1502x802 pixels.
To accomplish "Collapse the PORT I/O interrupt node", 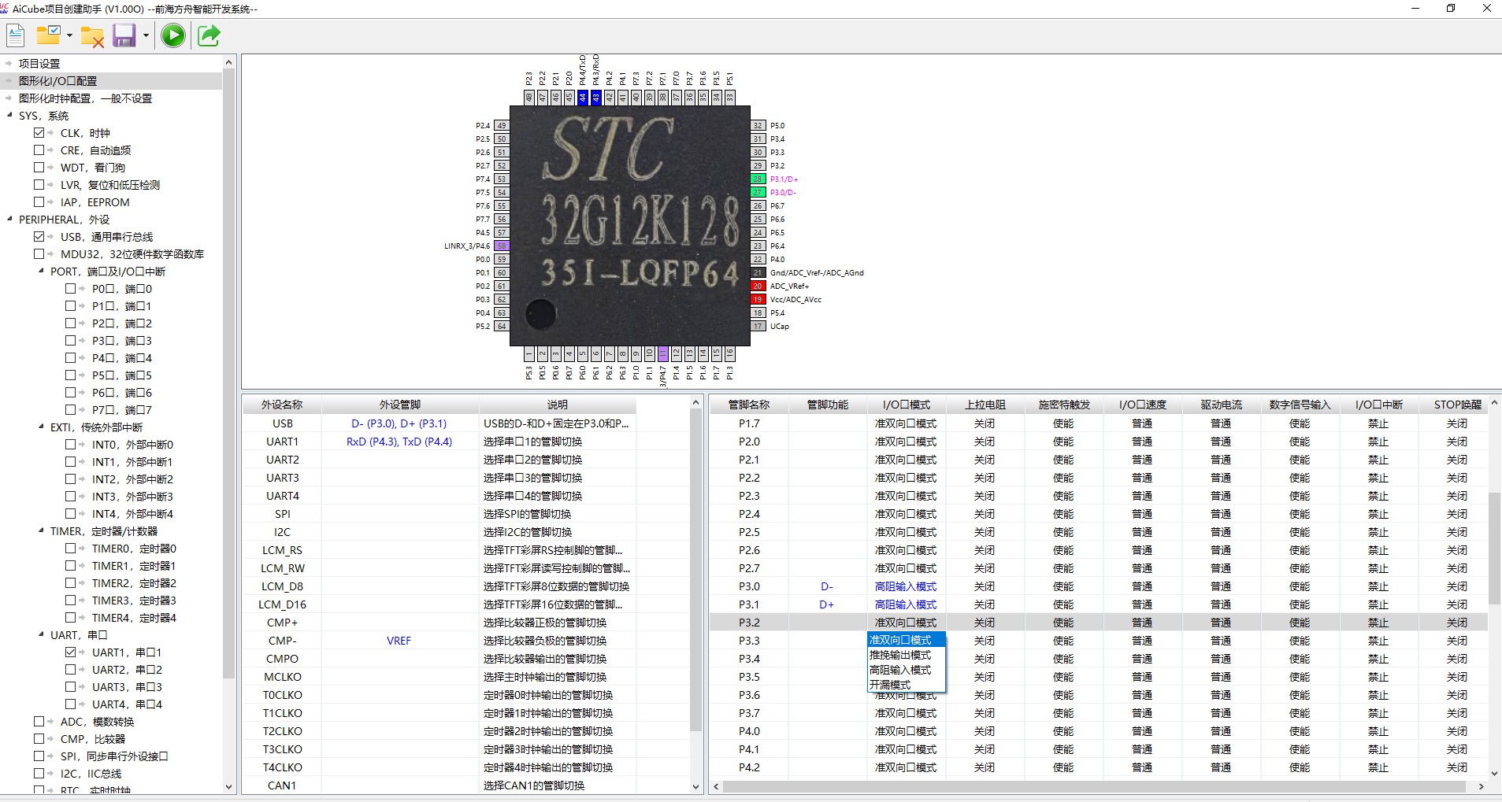I will click(42, 272).
